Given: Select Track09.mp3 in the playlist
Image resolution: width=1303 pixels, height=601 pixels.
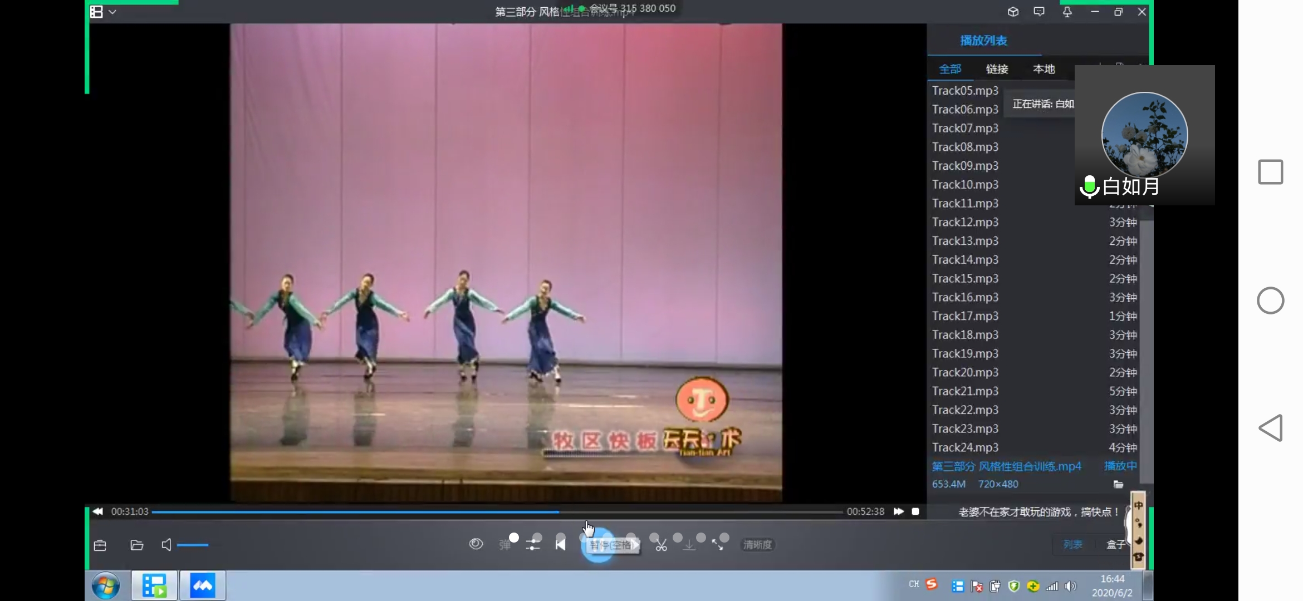Looking at the screenshot, I should 965,166.
